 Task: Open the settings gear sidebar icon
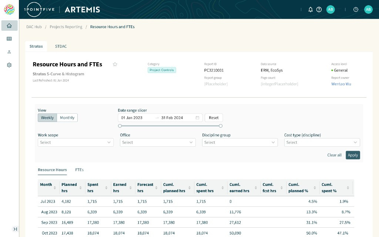(9, 65)
